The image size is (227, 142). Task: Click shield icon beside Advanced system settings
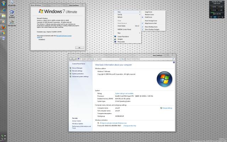pyautogui.click(x=71, y=77)
